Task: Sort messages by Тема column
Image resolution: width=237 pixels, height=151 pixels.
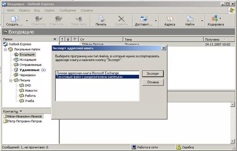Action: coord(163,39)
